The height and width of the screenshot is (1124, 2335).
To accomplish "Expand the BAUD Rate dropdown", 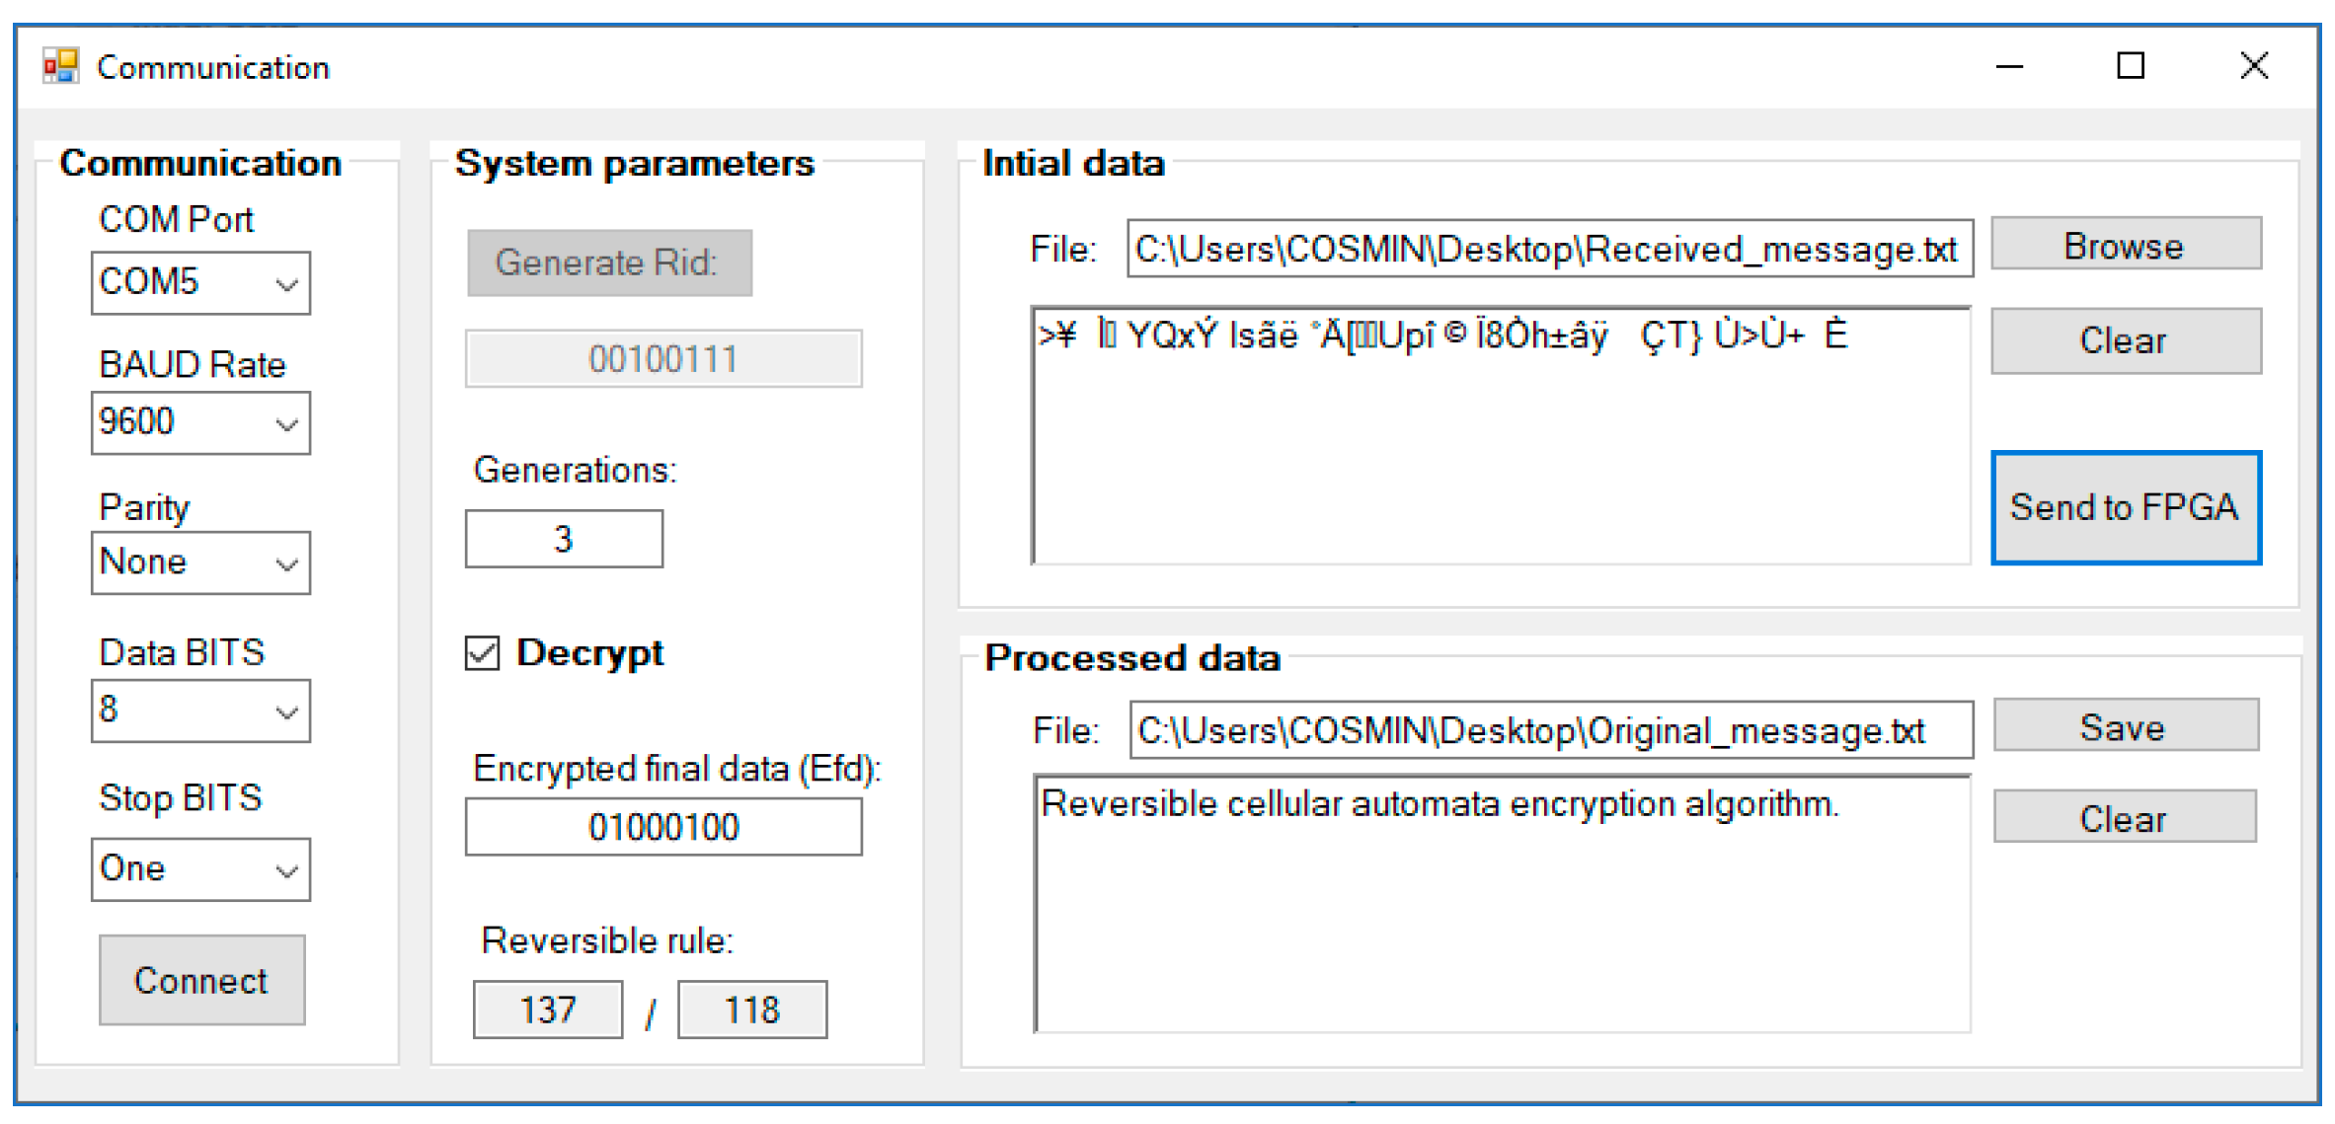I will tap(285, 424).
